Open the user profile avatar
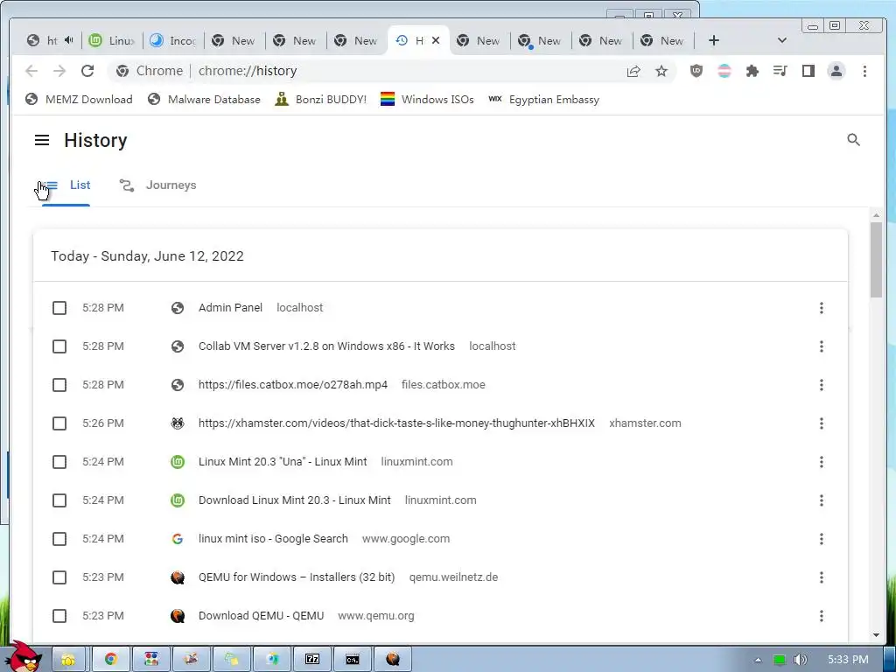896x672 pixels. pos(836,71)
